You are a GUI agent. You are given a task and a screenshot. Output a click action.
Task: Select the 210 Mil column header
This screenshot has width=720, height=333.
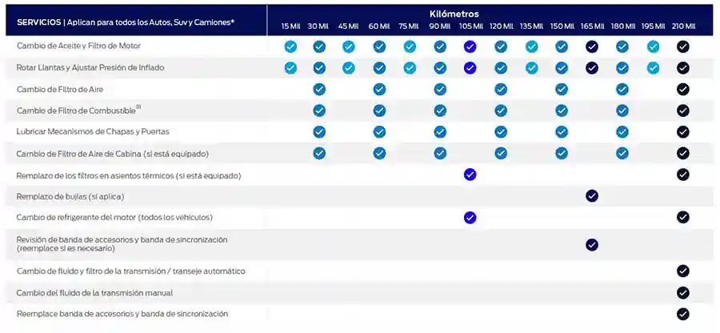click(683, 26)
